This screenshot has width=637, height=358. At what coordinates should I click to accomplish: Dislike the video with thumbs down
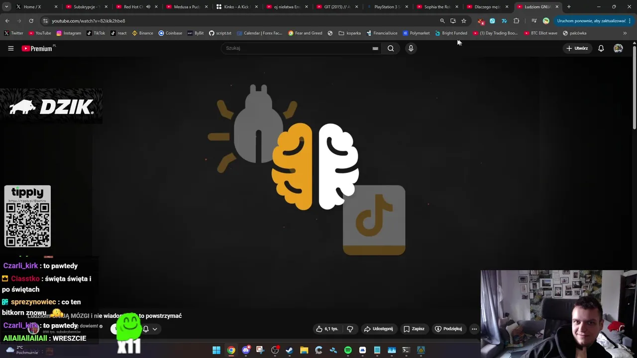tap(350, 329)
